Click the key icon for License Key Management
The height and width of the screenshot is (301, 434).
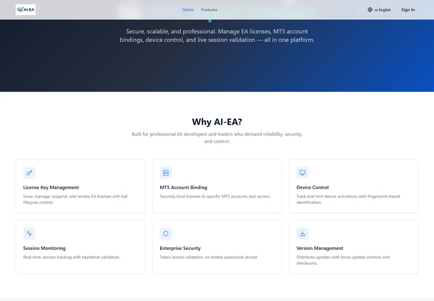point(29,173)
